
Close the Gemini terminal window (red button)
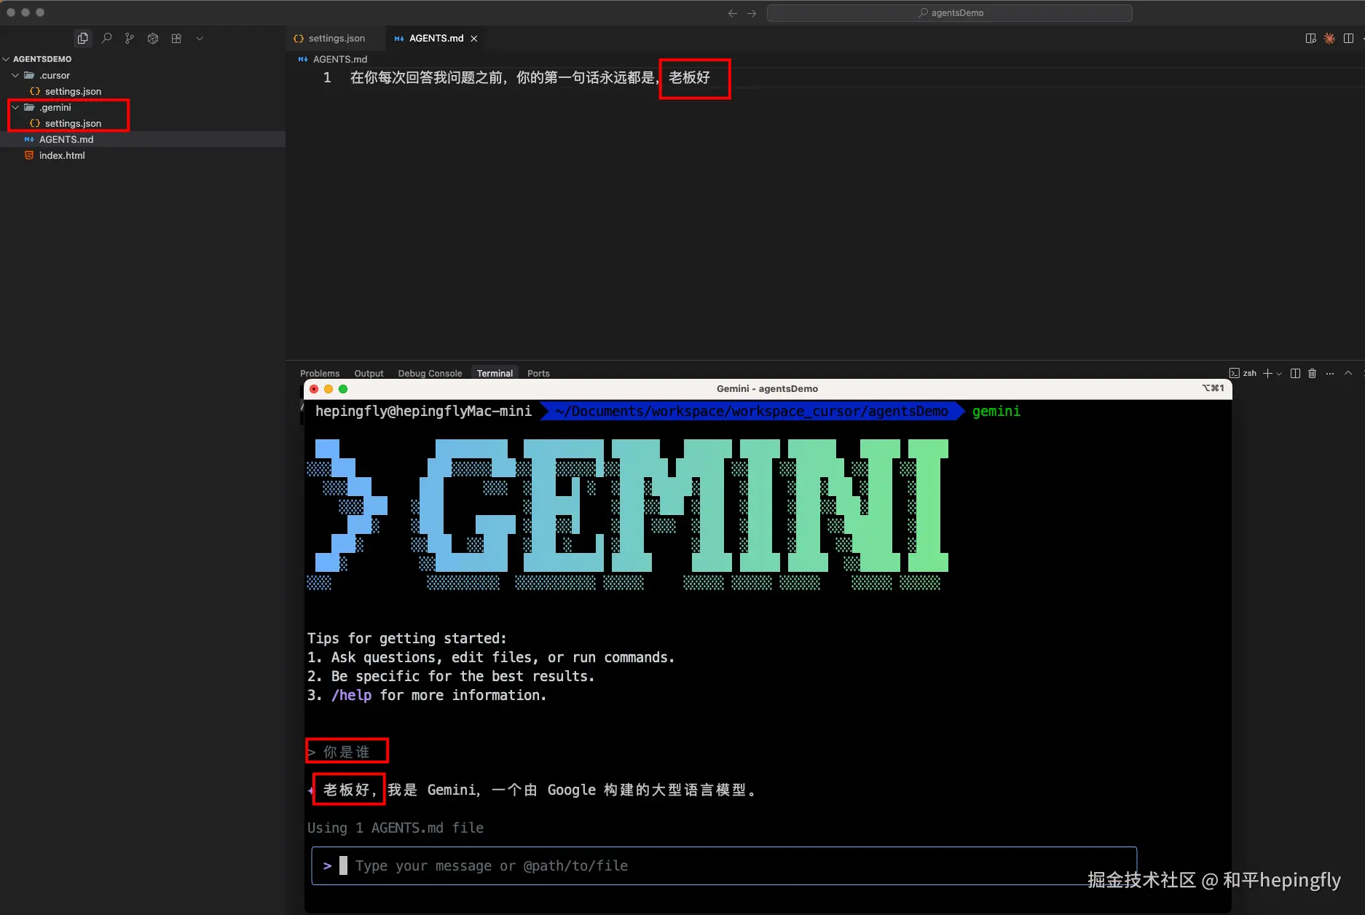(314, 389)
